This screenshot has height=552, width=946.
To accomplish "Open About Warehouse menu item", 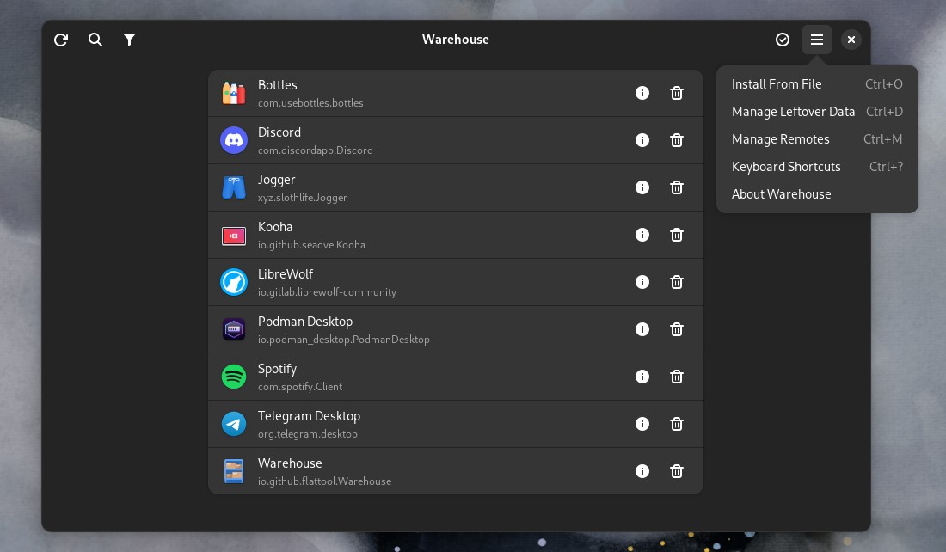I will 818,194.
